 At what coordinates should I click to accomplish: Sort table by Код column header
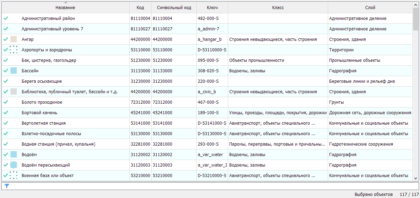click(140, 8)
